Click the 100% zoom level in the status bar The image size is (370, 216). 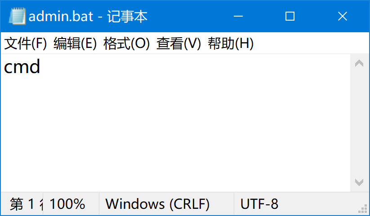[67, 204]
